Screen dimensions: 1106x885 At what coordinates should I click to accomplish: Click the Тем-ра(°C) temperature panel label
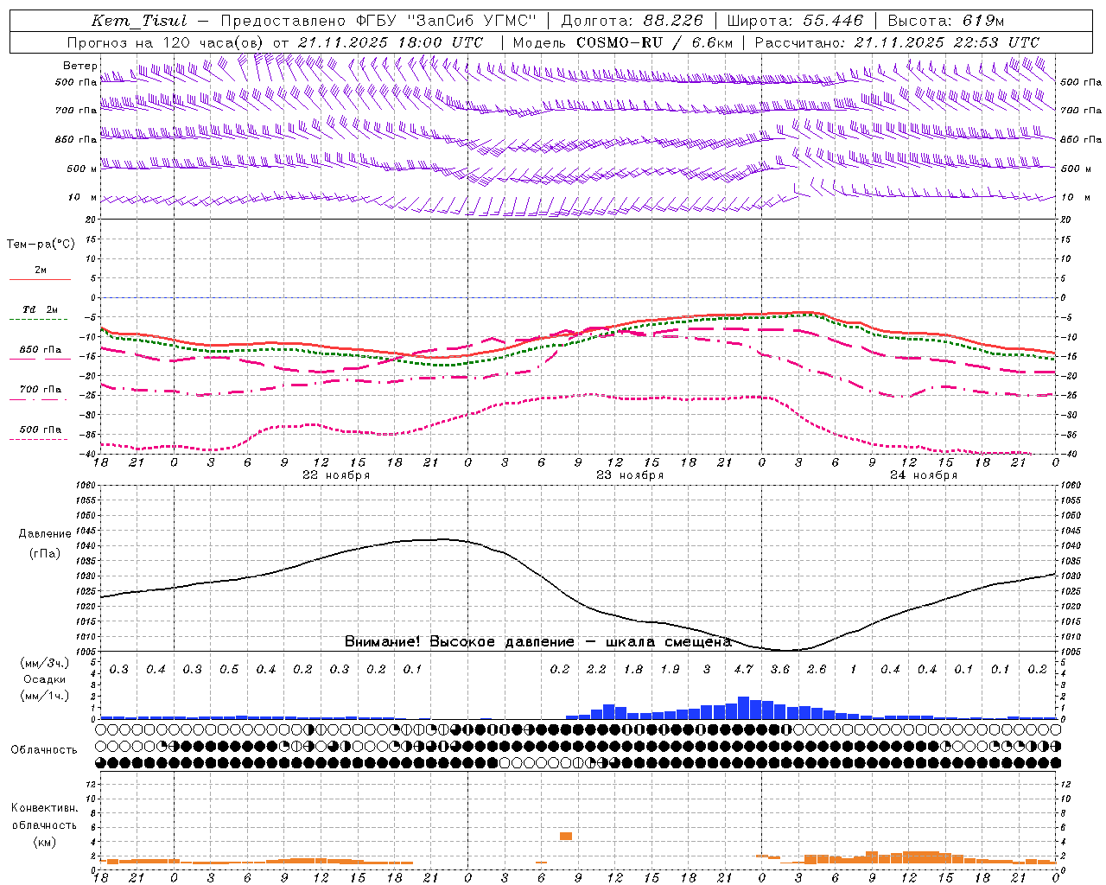(41, 245)
